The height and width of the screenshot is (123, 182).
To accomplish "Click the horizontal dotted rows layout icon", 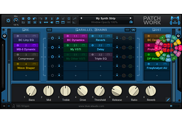I will (35, 22).
